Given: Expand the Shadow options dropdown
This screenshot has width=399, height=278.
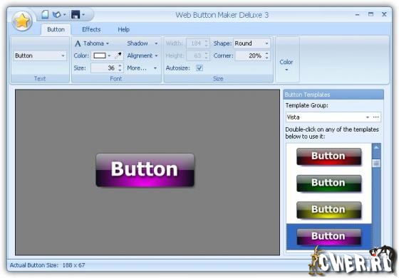Looking at the screenshot, I should click(x=142, y=43).
